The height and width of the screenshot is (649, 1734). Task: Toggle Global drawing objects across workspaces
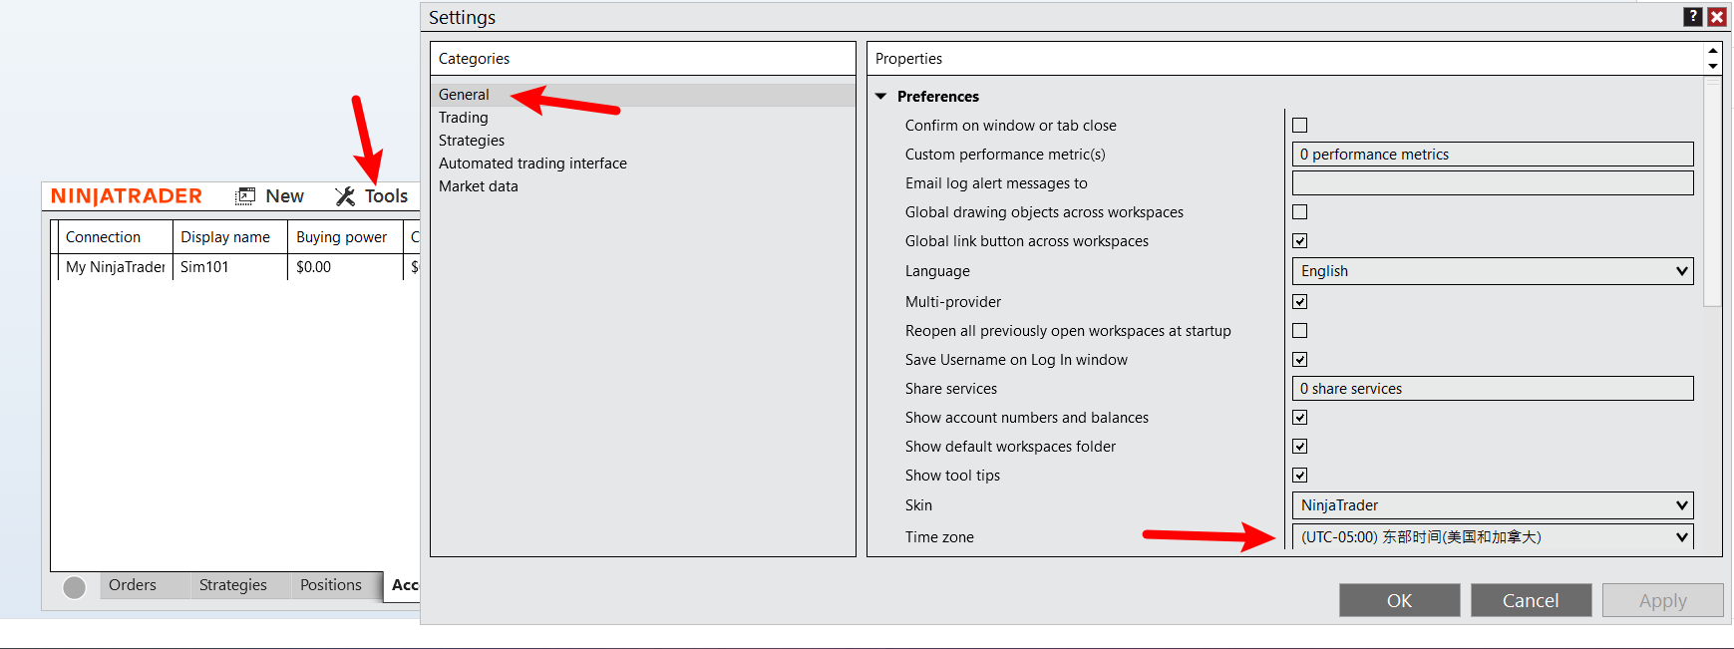pos(1299,212)
